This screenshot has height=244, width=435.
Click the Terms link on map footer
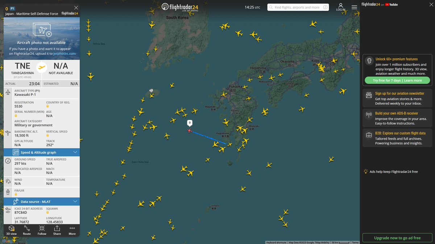click(355, 243)
